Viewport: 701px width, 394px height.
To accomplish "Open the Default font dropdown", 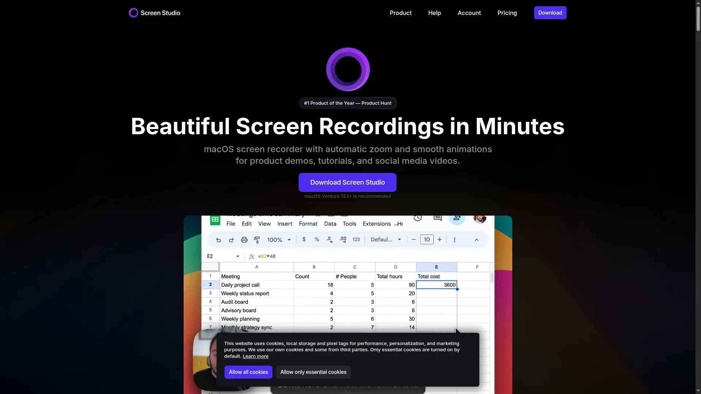I will (386, 239).
